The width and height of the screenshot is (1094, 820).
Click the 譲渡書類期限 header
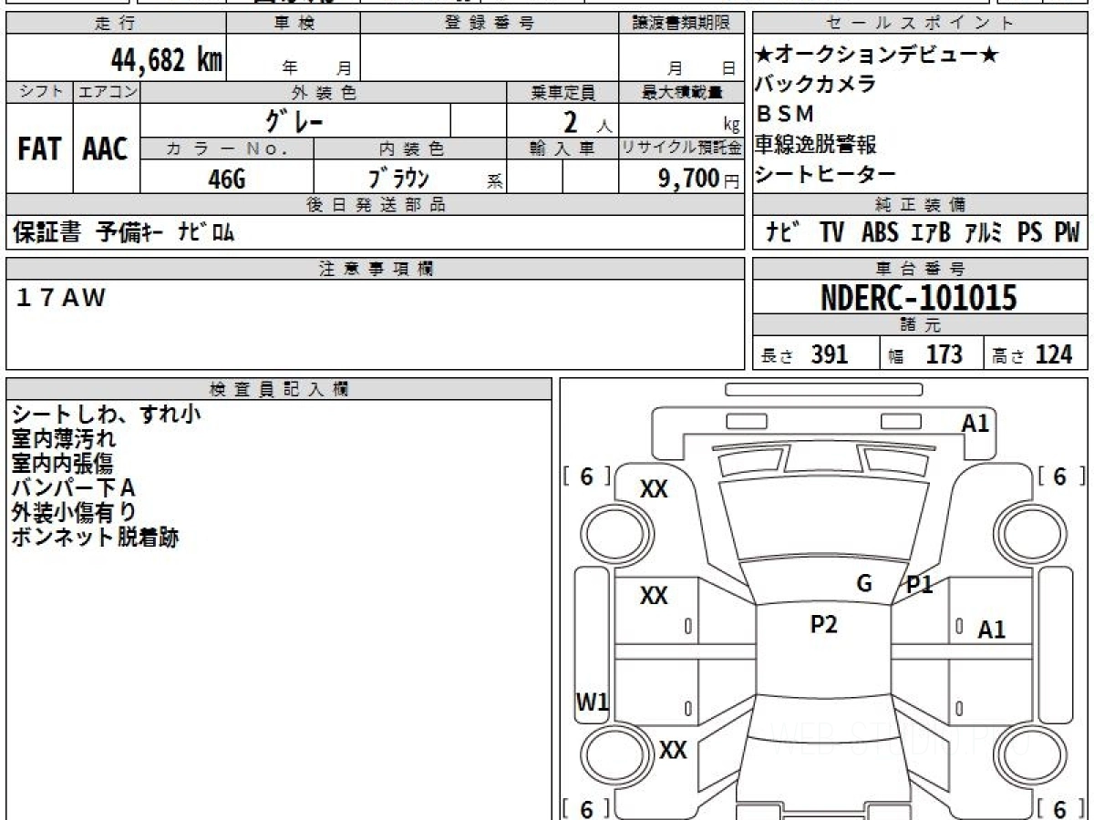coord(681,23)
